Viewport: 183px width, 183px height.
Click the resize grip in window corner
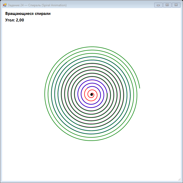(x=179, y=179)
